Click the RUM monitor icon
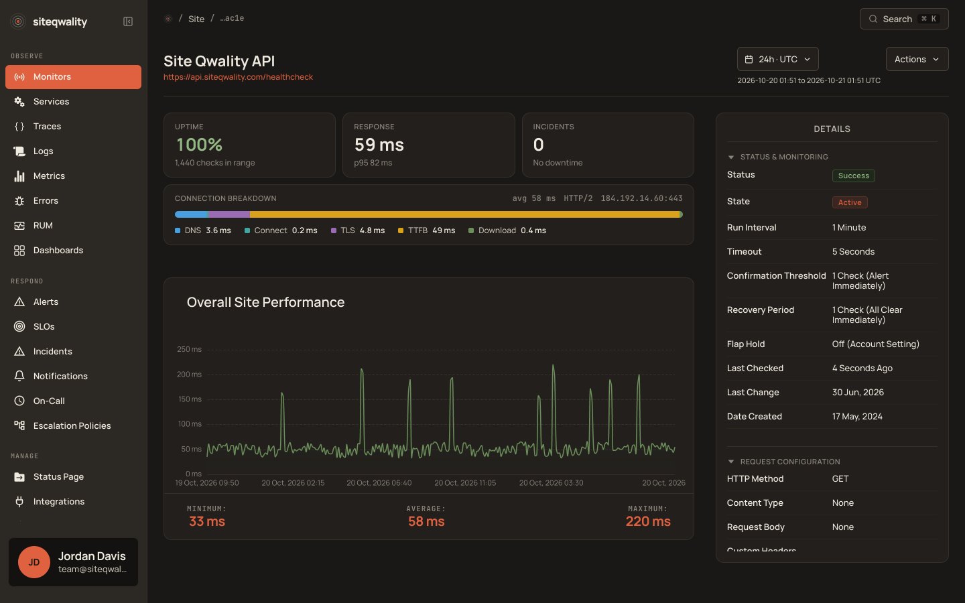This screenshot has width=965, height=603. click(19, 225)
